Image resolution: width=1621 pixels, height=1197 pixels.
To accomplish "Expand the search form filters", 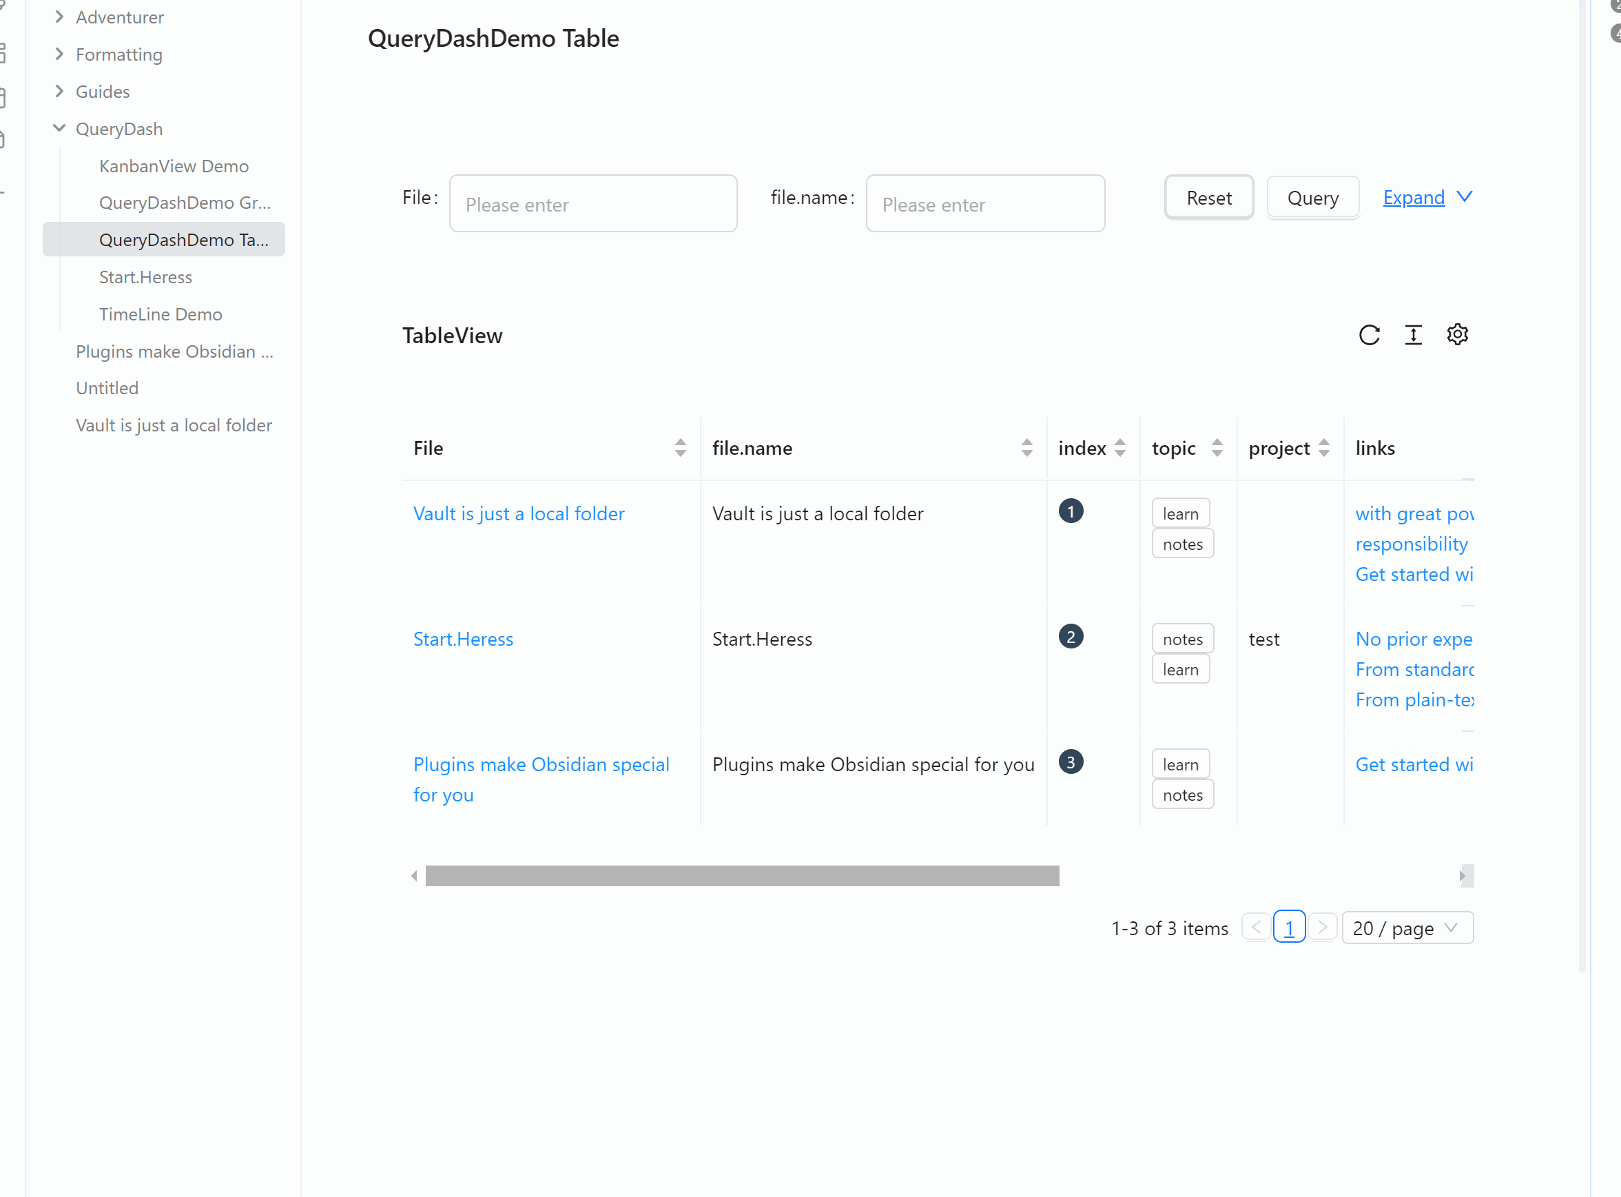I will point(1427,197).
